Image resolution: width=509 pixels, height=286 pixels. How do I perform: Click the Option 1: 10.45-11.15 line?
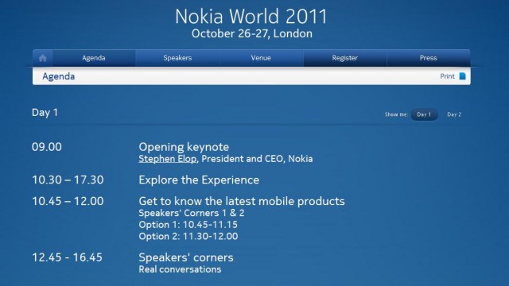click(188, 225)
